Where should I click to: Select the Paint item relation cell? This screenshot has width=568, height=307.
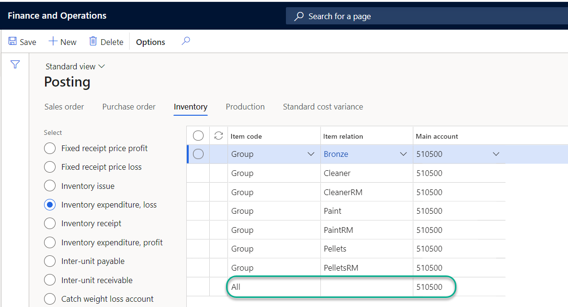366,211
